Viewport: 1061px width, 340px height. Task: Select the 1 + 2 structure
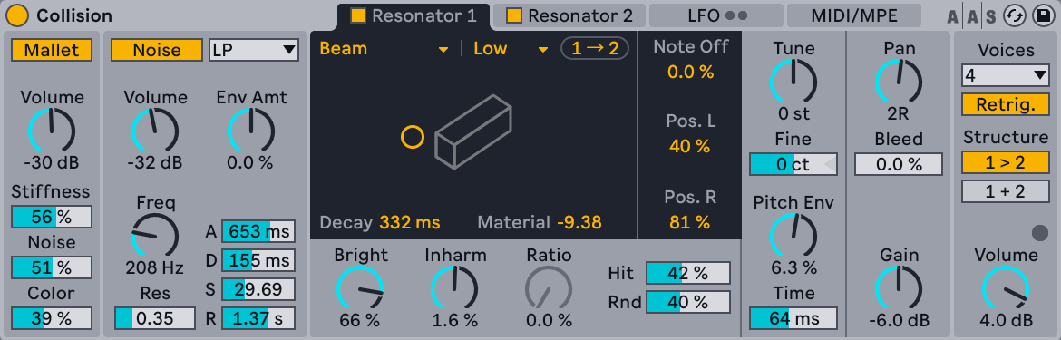1006,191
